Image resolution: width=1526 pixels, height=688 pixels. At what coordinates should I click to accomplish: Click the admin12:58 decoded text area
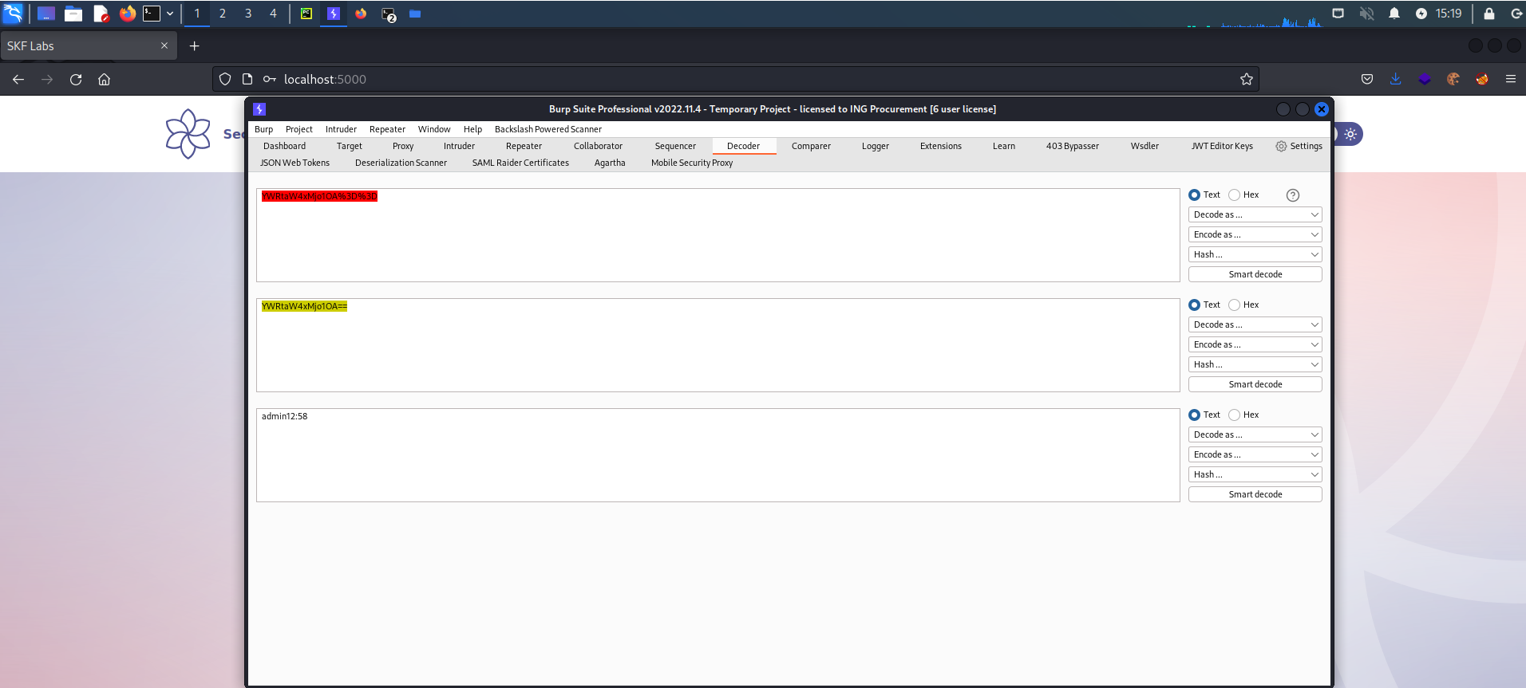click(718, 455)
